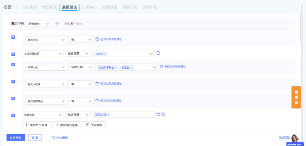The image size is (306, 146).
Task: Reset all conditions with 重置
Action: click(35, 138)
